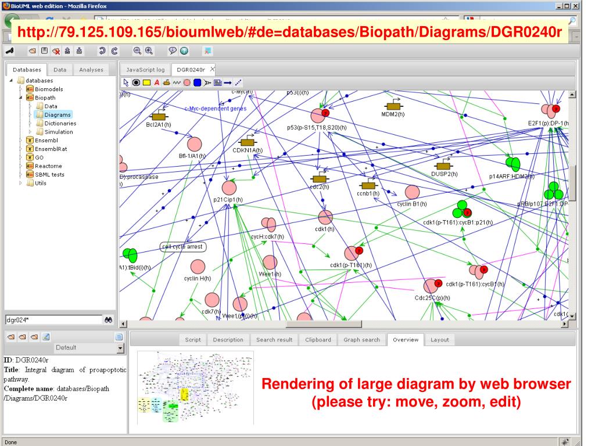This screenshot has width=595, height=446.
Task: Select the black circle node tool
Action: (x=136, y=82)
